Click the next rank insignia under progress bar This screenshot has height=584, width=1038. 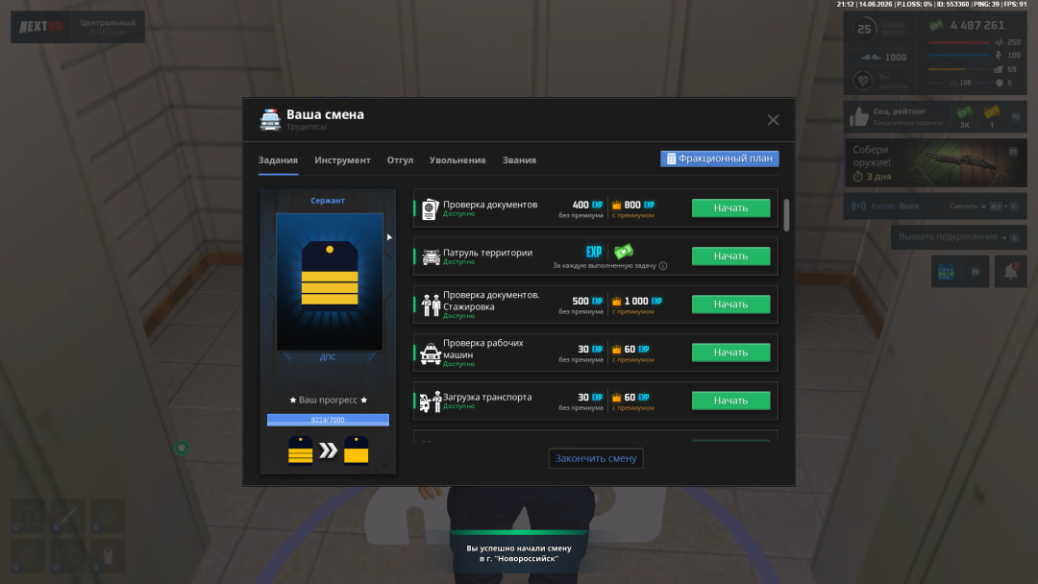(357, 450)
